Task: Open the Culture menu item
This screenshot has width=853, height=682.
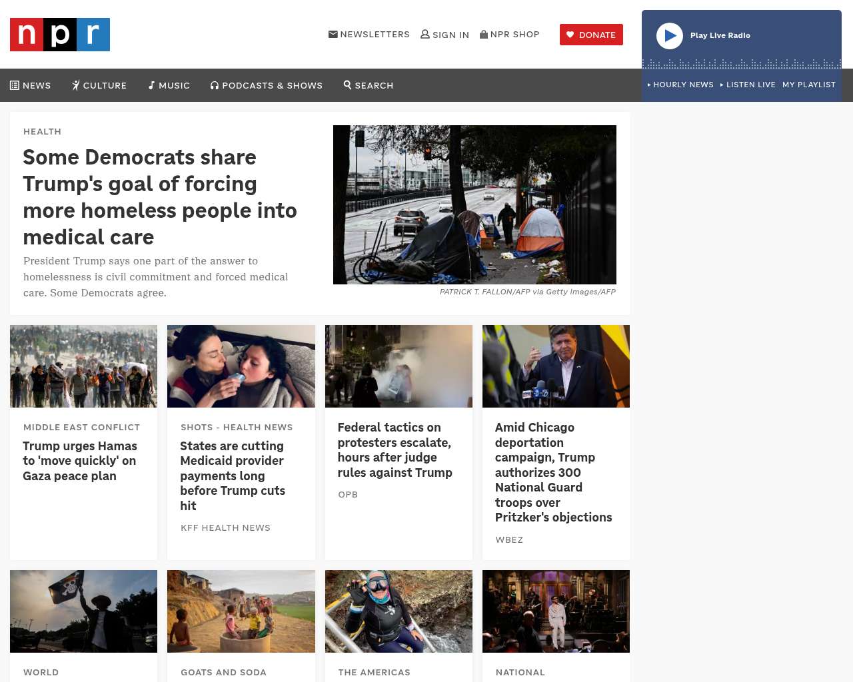Action: [x=99, y=85]
